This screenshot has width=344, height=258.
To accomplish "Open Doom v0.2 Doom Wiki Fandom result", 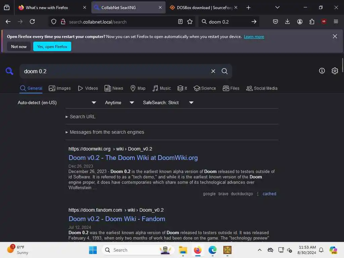I will coord(117,219).
